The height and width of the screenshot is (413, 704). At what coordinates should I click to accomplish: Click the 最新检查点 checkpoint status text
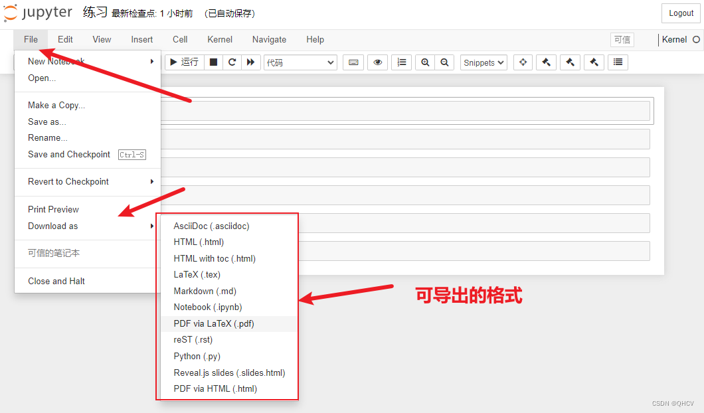[152, 13]
